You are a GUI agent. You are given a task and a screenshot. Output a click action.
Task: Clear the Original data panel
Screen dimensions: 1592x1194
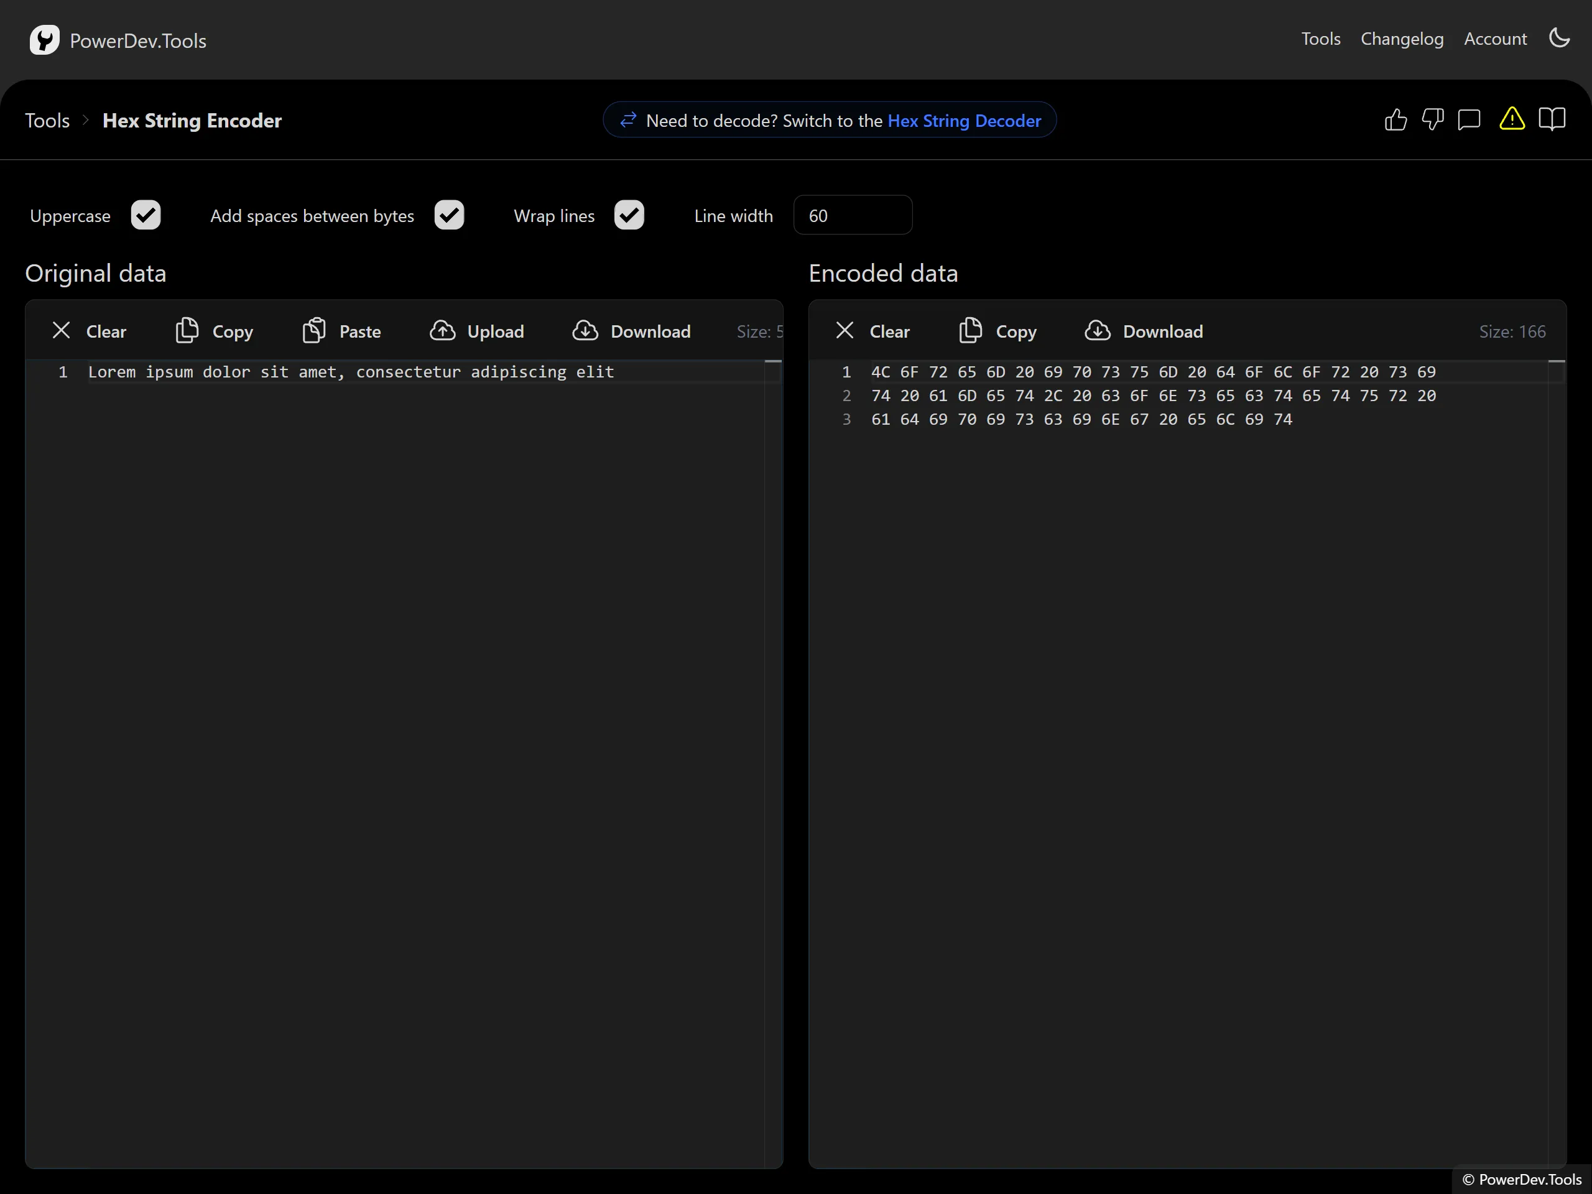point(88,331)
